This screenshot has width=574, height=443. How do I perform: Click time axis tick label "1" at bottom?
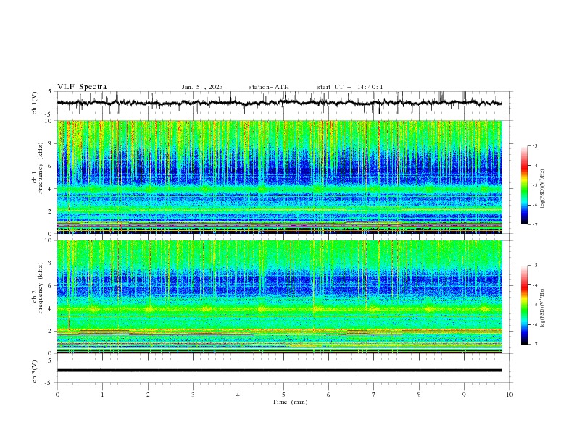point(102,395)
